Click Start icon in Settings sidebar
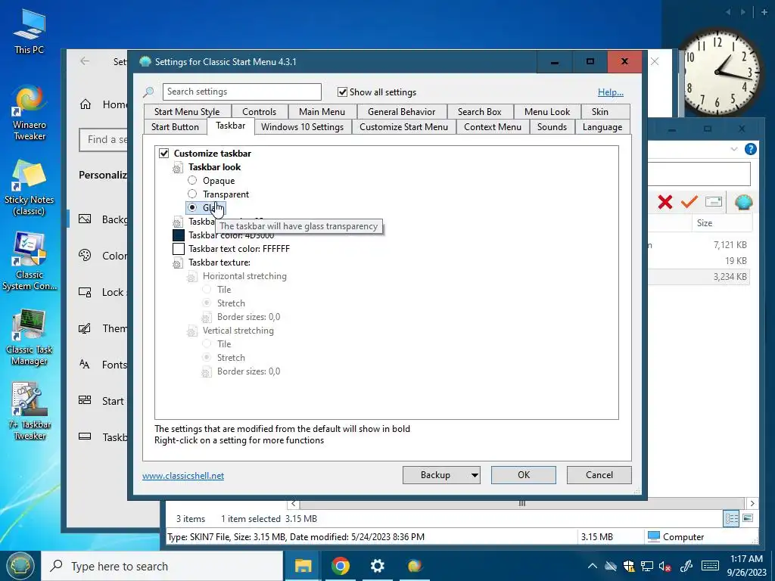This screenshot has height=581, width=775. (85, 401)
